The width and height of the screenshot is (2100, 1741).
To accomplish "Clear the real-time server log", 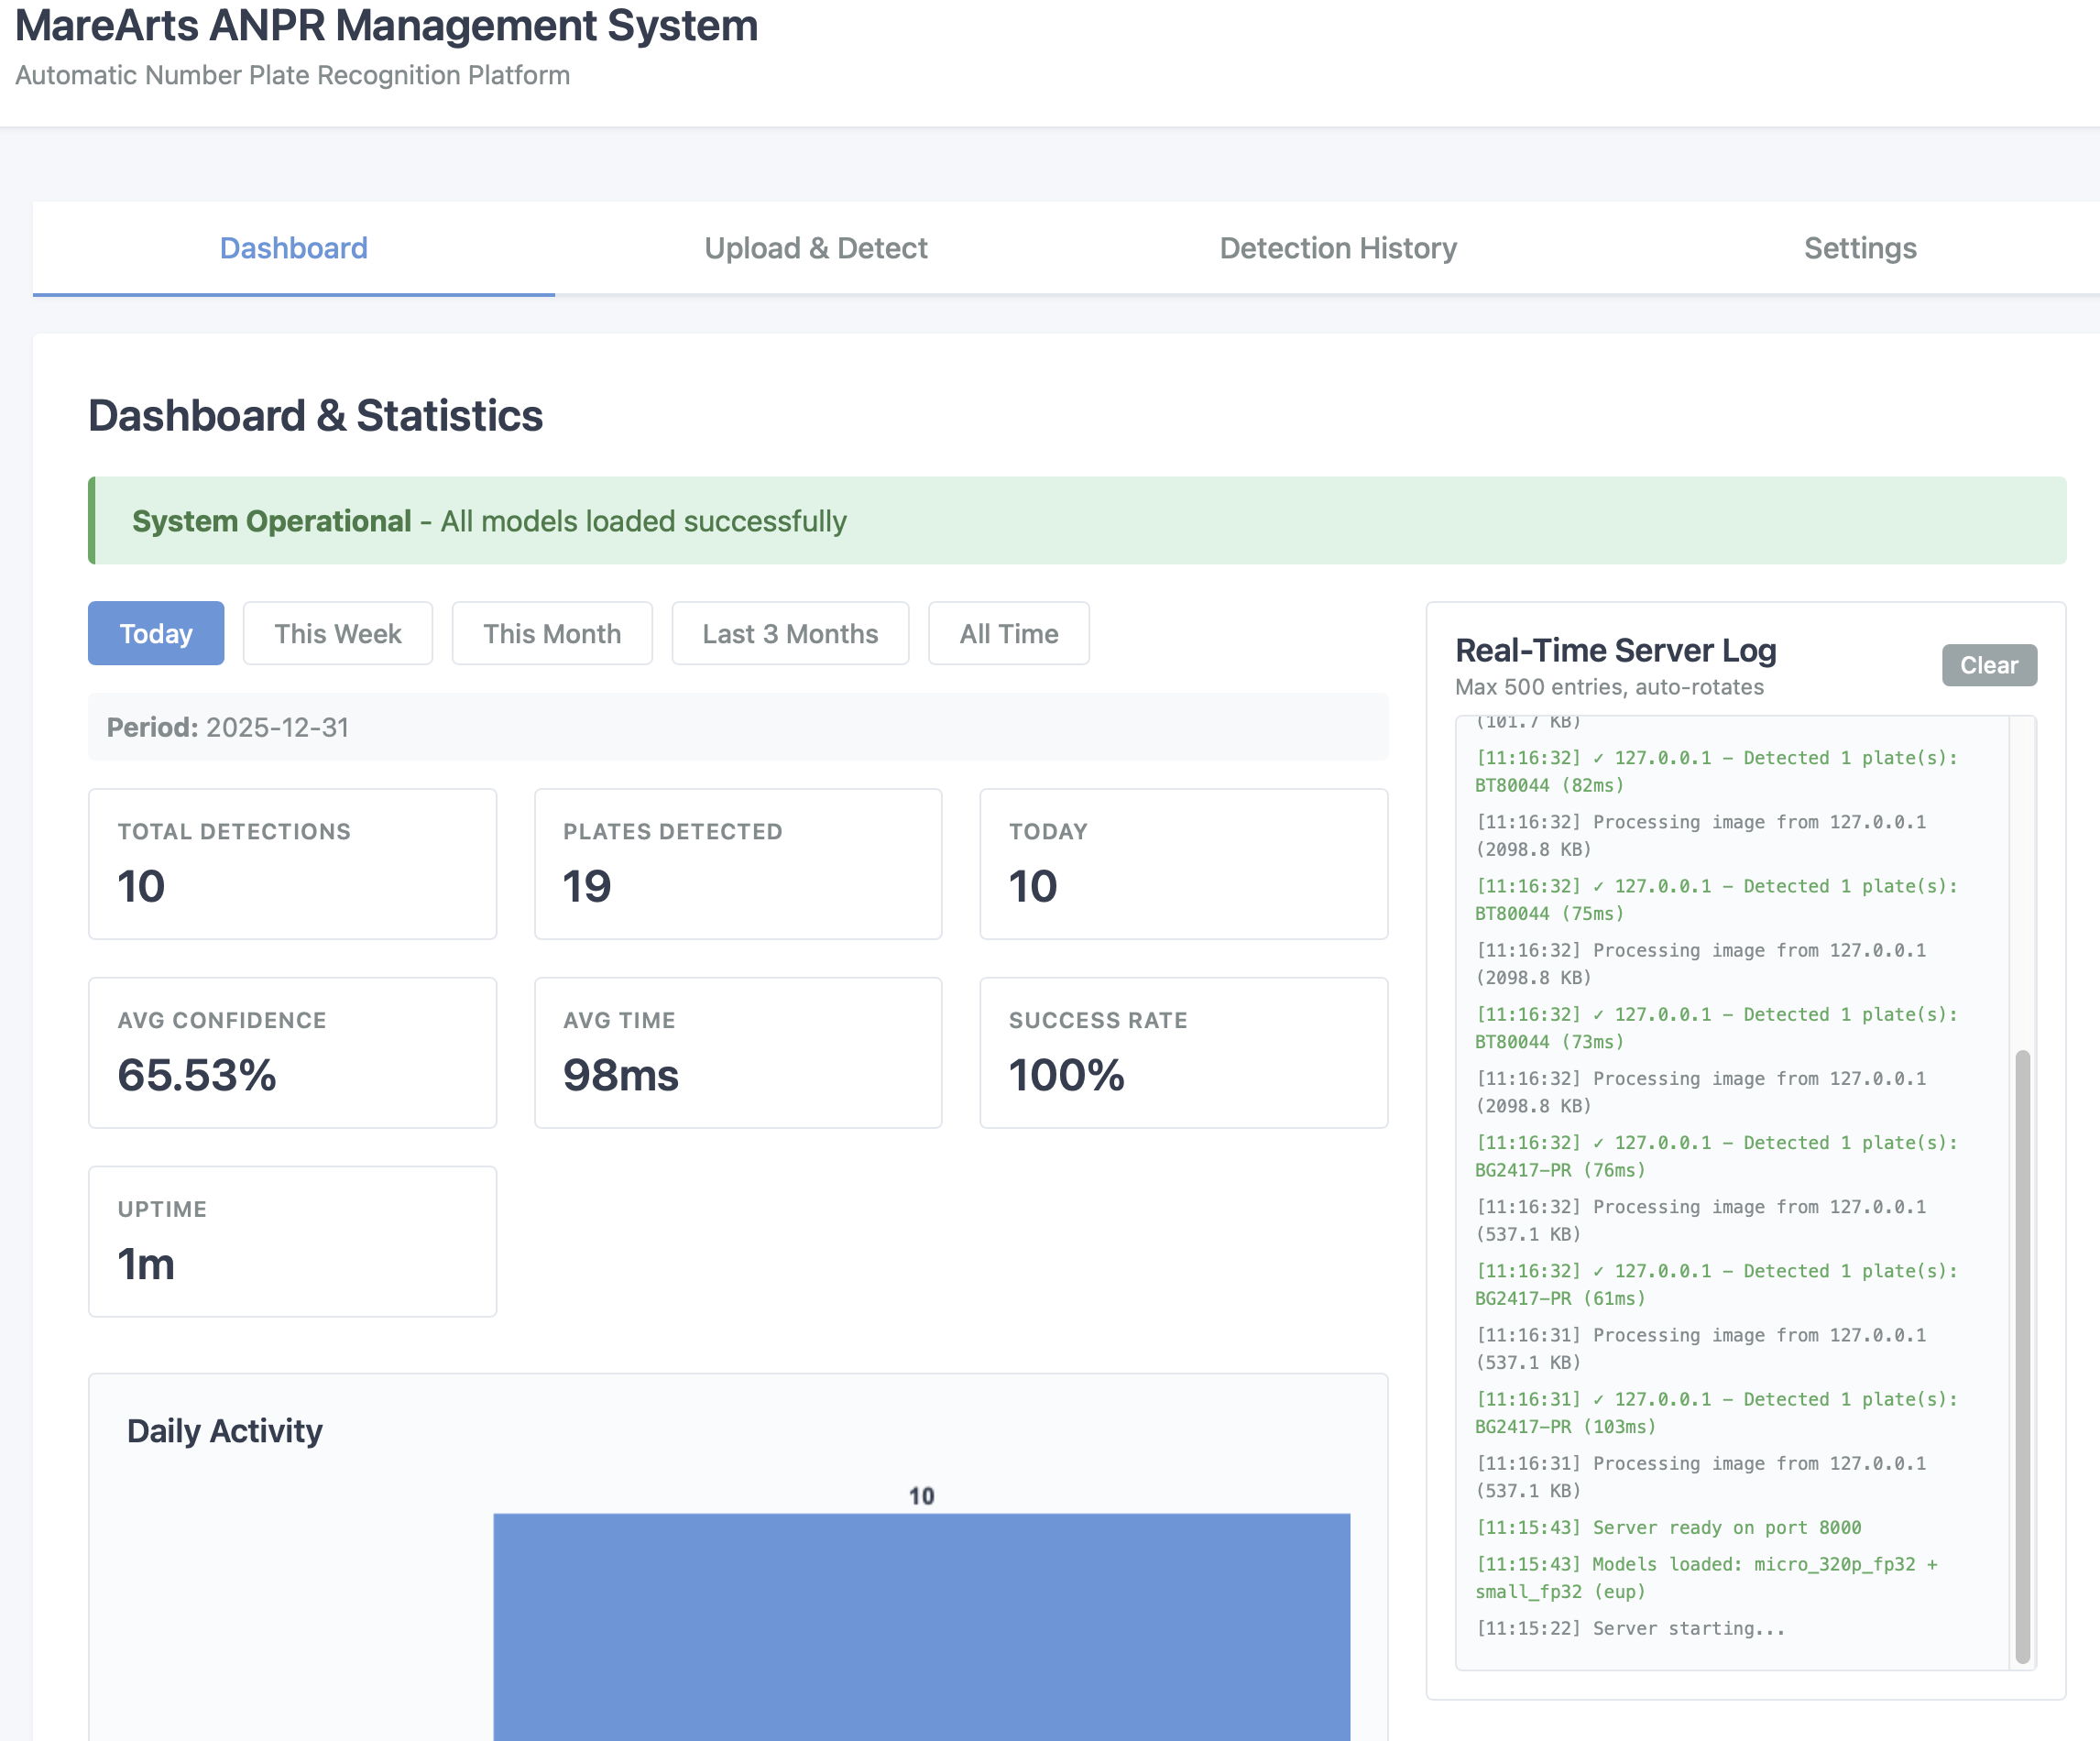I will point(1988,665).
